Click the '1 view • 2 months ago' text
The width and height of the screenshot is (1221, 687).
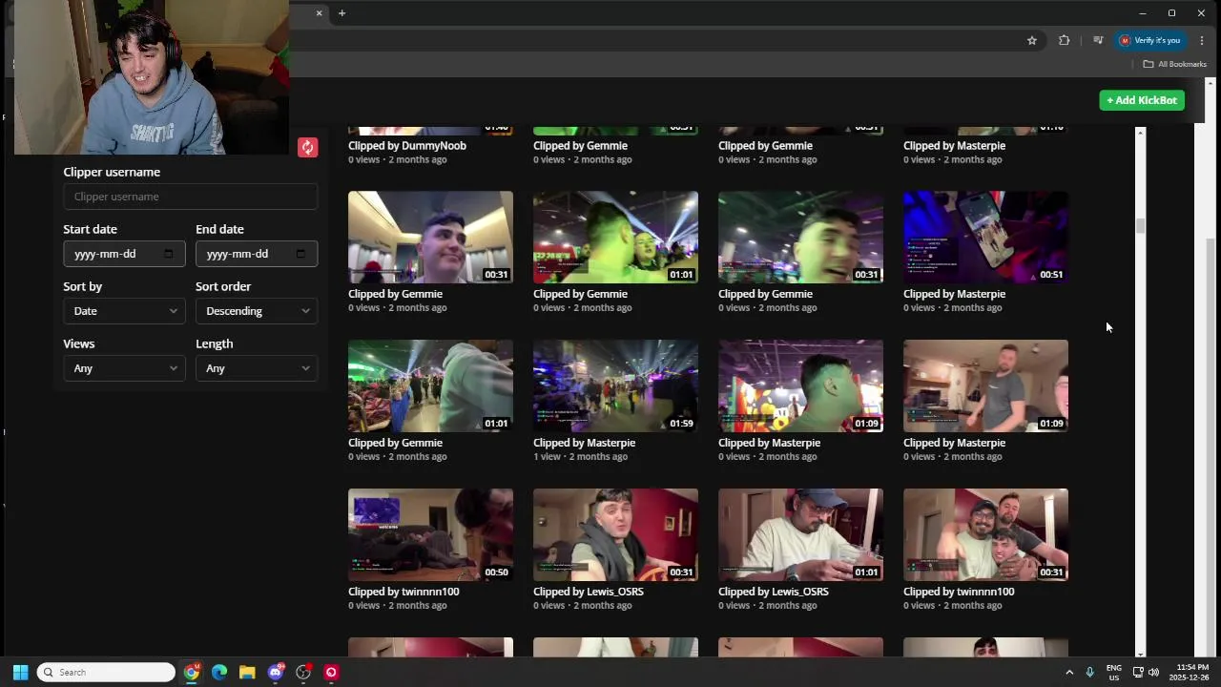pos(580,457)
